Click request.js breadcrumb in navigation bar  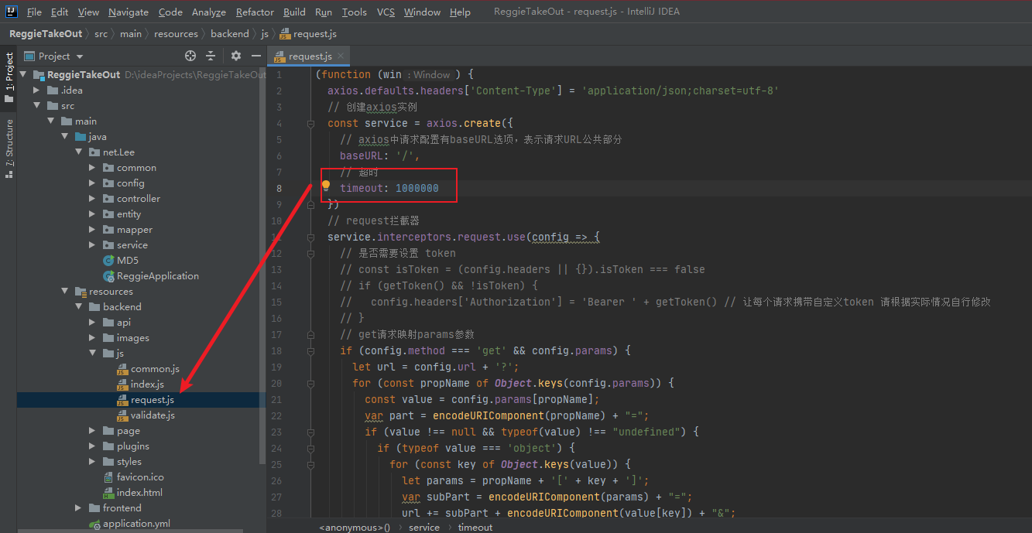pyautogui.click(x=308, y=34)
